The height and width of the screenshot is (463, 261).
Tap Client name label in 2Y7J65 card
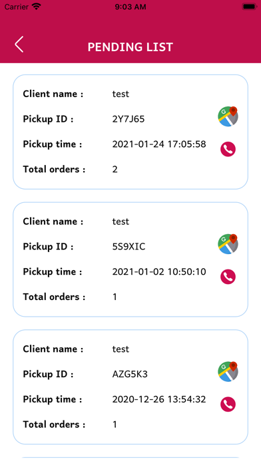[53, 94]
